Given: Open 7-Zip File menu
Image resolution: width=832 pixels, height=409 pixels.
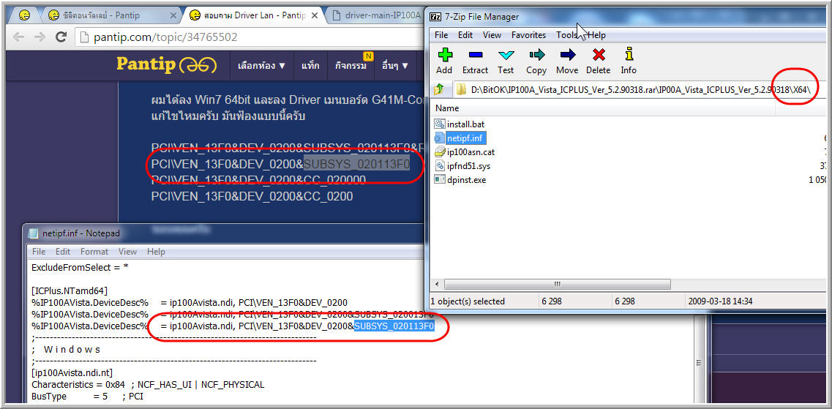Looking at the screenshot, I should click(x=441, y=35).
